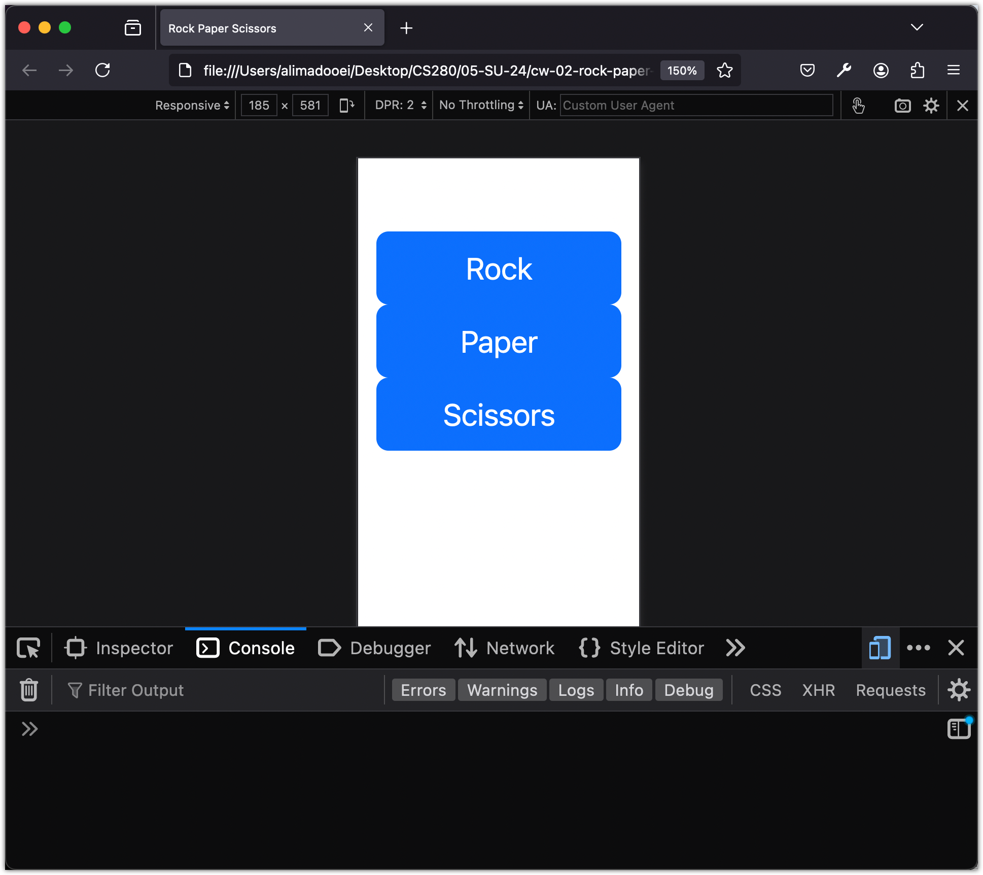This screenshot has height=875, width=983.
Task: Open console settings gear icon
Action: (x=959, y=690)
